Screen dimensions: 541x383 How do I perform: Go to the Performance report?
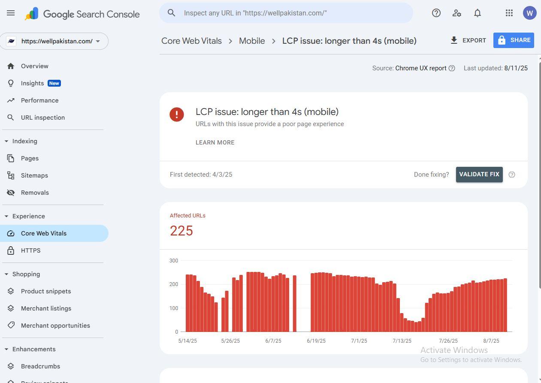(x=39, y=100)
